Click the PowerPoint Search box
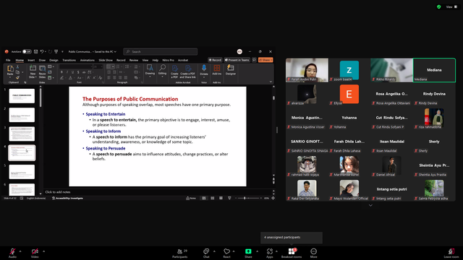Screen dimensions: 463x260 (161, 51)
